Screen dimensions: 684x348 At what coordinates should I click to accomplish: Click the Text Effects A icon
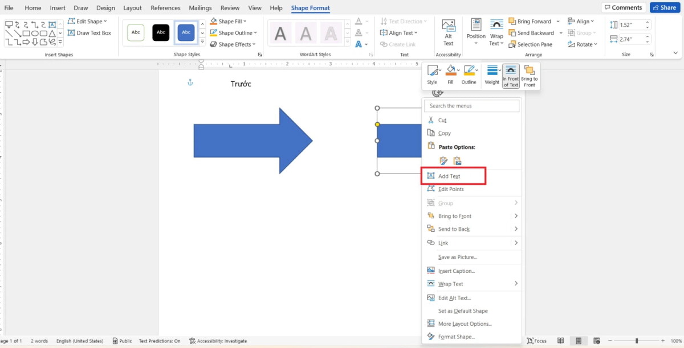[x=359, y=44]
